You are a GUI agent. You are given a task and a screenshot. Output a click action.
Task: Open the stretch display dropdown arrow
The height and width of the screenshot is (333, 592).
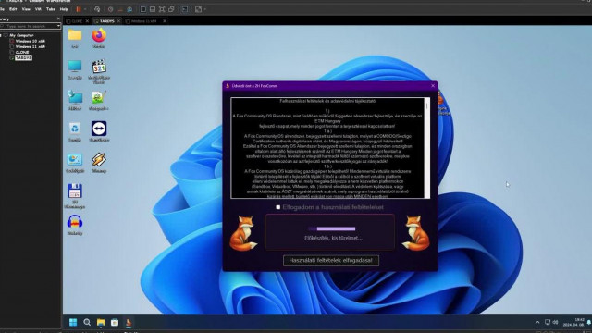point(205,9)
